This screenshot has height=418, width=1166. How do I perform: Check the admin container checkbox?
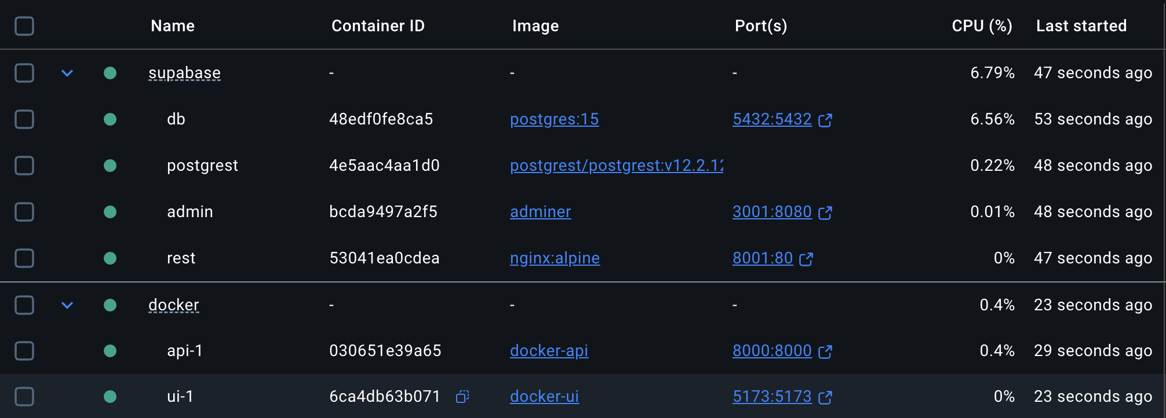tap(24, 212)
